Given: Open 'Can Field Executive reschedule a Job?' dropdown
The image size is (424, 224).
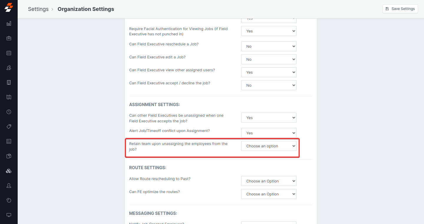Looking at the screenshot, I should [269, 47].
